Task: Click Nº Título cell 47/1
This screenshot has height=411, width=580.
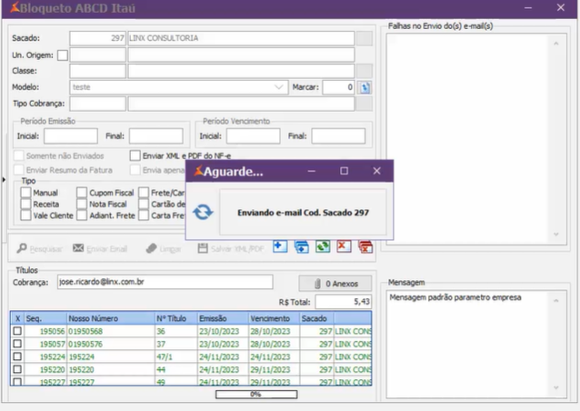Action: point(176,357)
